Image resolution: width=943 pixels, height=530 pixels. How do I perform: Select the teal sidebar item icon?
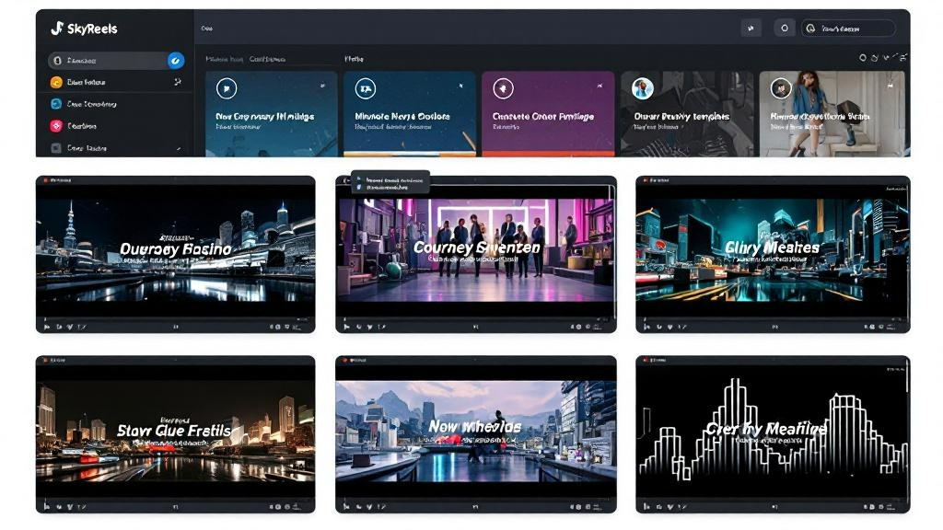click(x=57, y=104)
